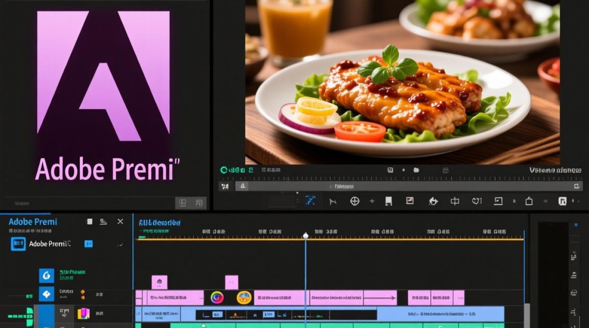Image resolution: width=589 pixels, height=328 pixels.
Task: Click the red-and-white square icon in the monitor toolbar
Action: (x=410, y=201)
